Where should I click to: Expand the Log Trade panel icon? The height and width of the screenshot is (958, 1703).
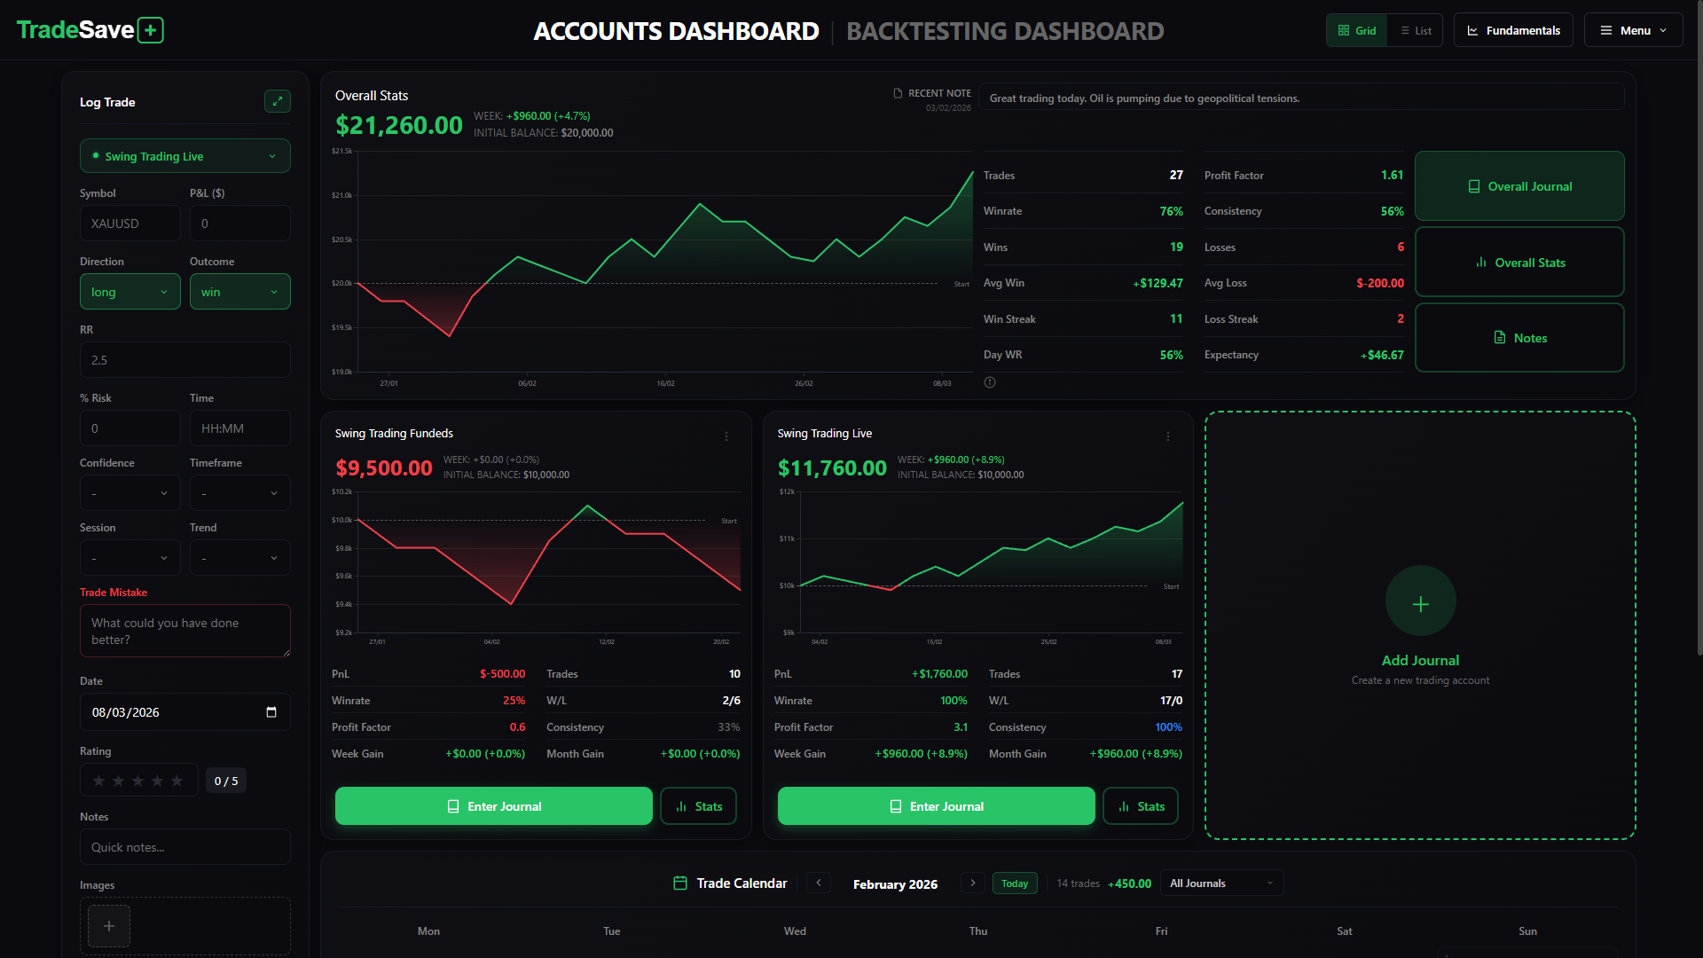pyautogui.click(x=278, y=101)
